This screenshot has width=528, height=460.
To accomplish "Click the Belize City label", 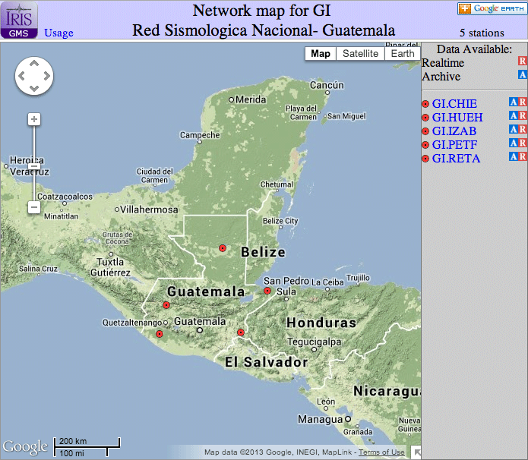I will (280, 221).
